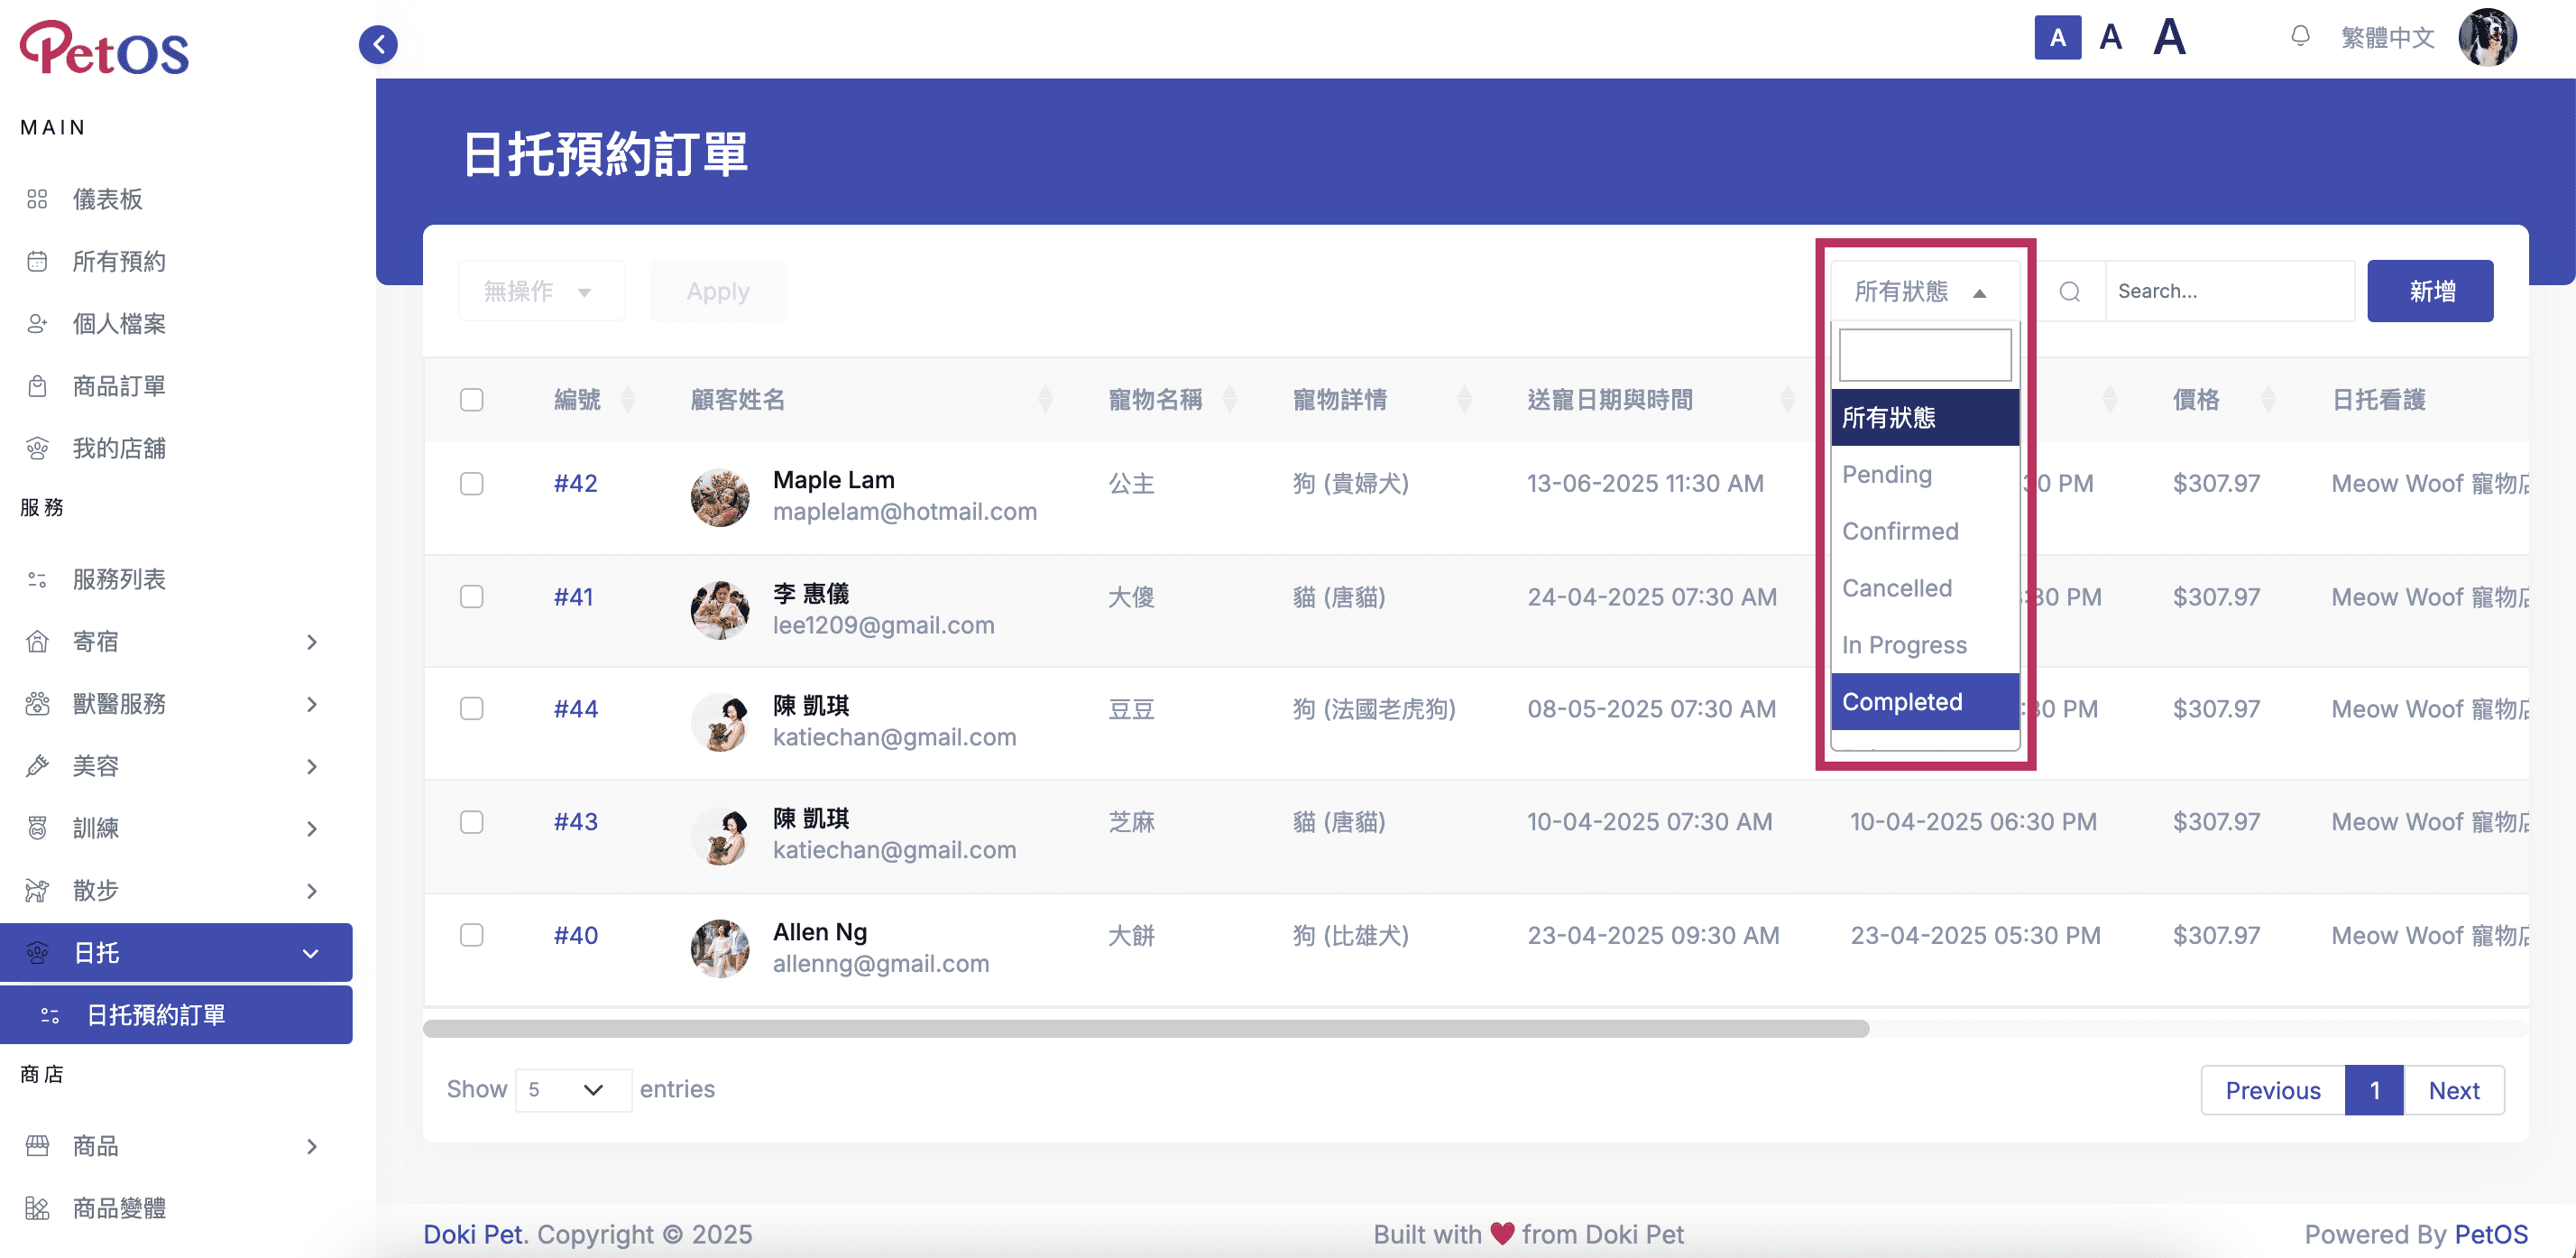2576x1258 pixels.
Task: Click the house icon for 寄宿
Action: pos(37,642)
